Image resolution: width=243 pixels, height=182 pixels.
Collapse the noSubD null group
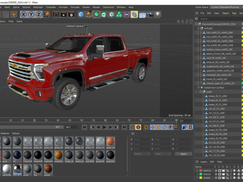pyautogui.click(x=198, y=28)
